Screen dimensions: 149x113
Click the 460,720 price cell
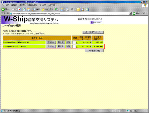click(98, 42)
